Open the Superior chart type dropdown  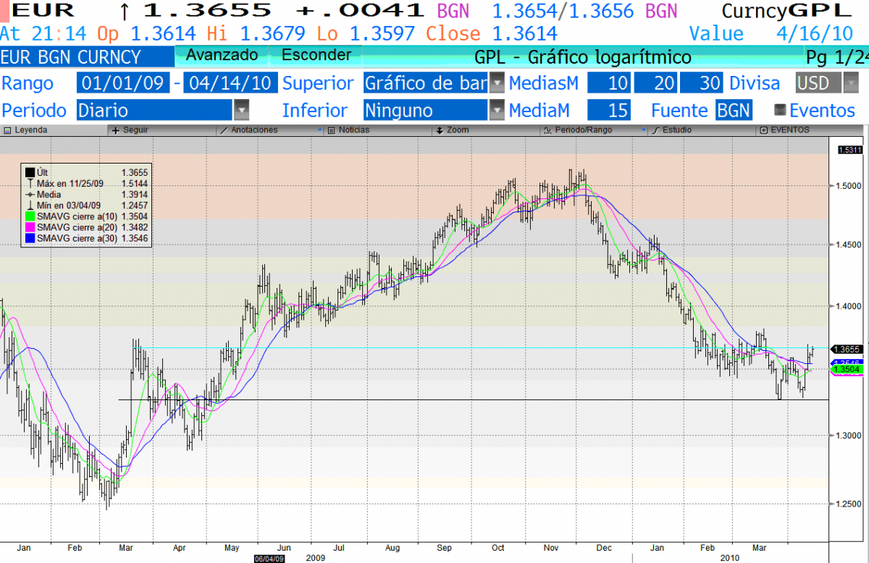coord(498,82)
